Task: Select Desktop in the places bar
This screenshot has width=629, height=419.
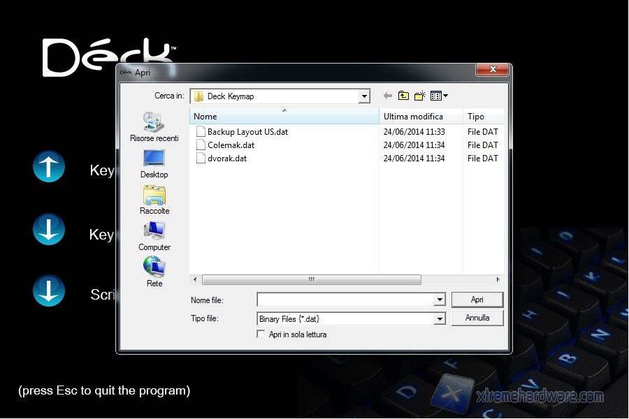Action: [x=154, y=163]
